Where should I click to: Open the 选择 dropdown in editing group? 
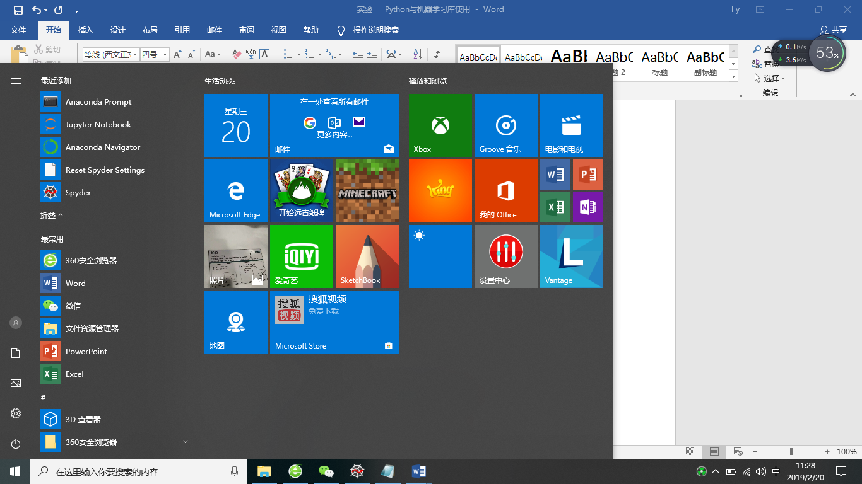[x=770, y=78]
